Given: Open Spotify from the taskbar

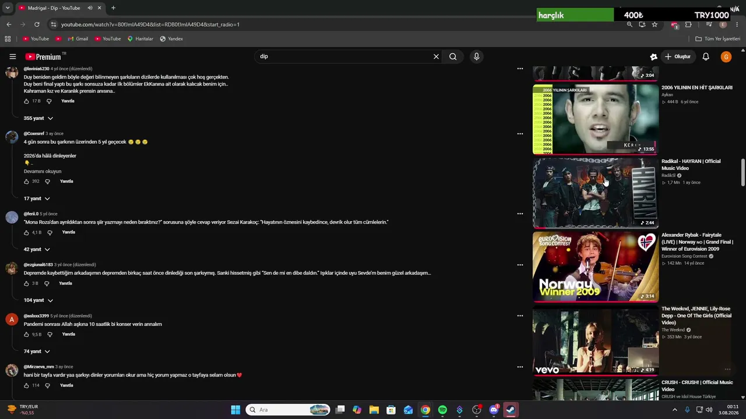Looking at the screenshot, I should [x=442, y=410].
